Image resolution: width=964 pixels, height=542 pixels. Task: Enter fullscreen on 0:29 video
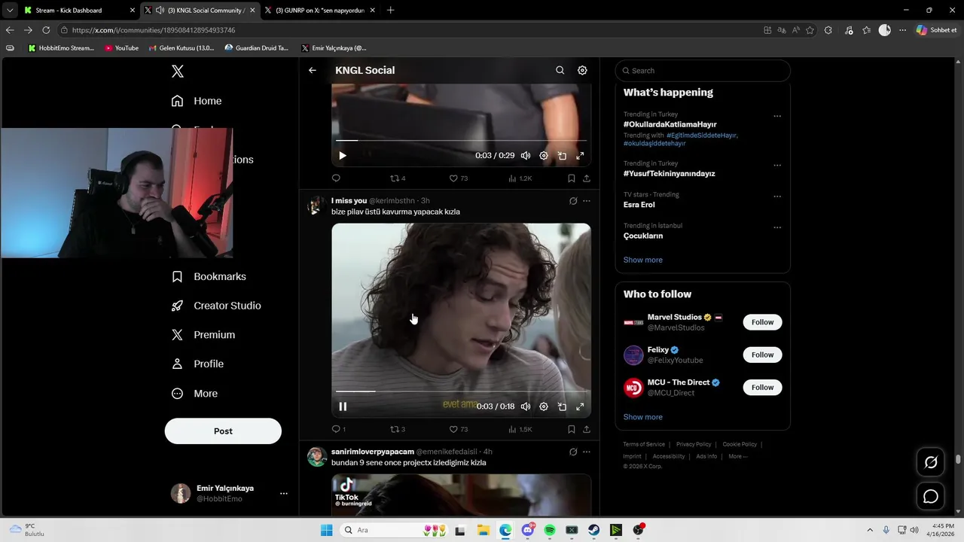tap(580, 156)
